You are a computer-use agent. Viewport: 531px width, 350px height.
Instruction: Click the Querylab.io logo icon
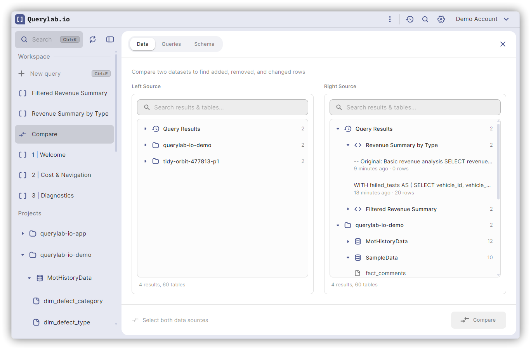[20, 19]
